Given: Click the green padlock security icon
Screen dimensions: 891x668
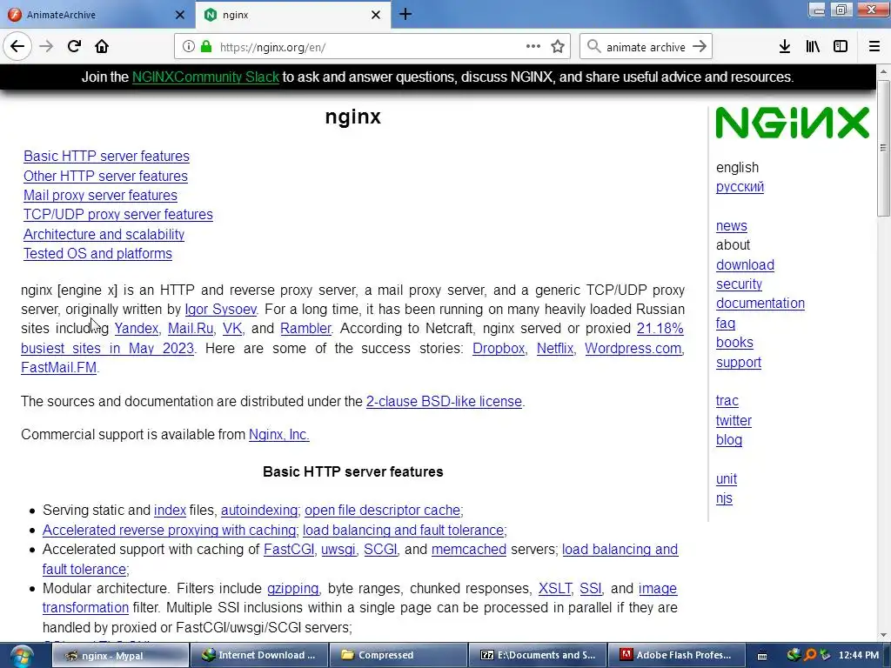Looking at the screenshot, I should 206,47.
